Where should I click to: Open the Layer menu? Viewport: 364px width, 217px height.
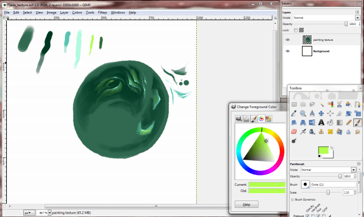pyautogui.click(x=64, y=12)
